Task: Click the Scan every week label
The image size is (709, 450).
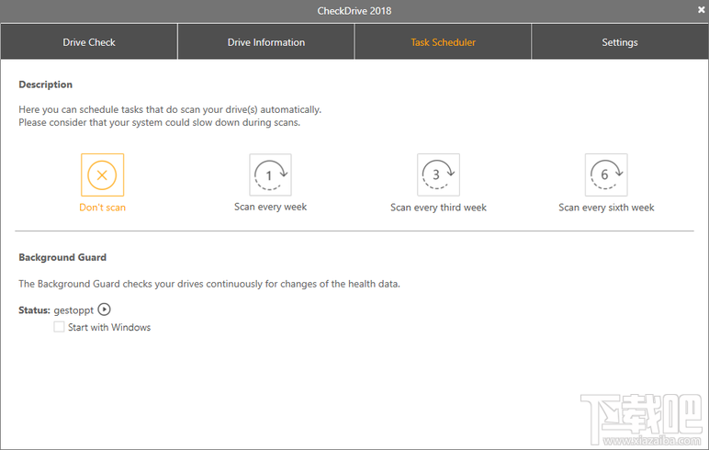Action: click(270, 208)
